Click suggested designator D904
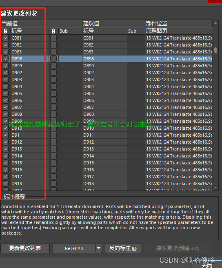Image resolution: width=222 pixels, height=268 pixels. click(89, 86)
